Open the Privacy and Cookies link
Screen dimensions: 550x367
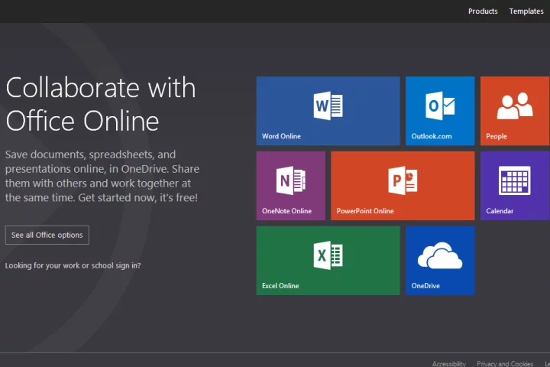coord(505,363)
